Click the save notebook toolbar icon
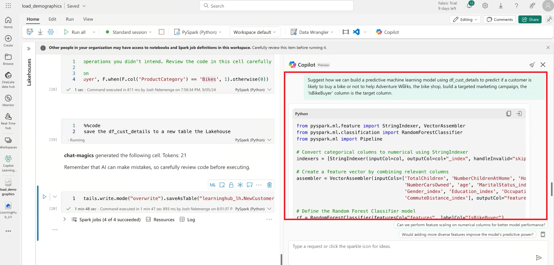Screen dimensions: 554x265 click(30, 32)
